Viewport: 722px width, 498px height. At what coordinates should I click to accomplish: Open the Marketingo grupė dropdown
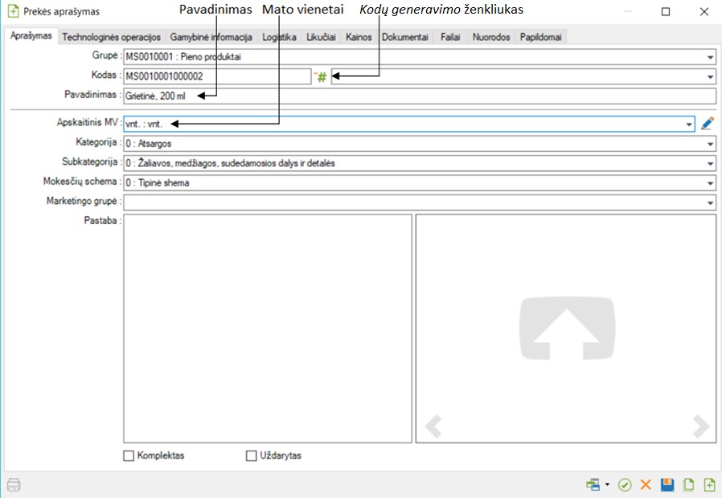click(x=711, y=202)
